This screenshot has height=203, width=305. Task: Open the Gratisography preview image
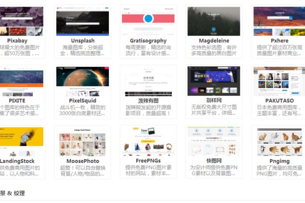(148, 21)
